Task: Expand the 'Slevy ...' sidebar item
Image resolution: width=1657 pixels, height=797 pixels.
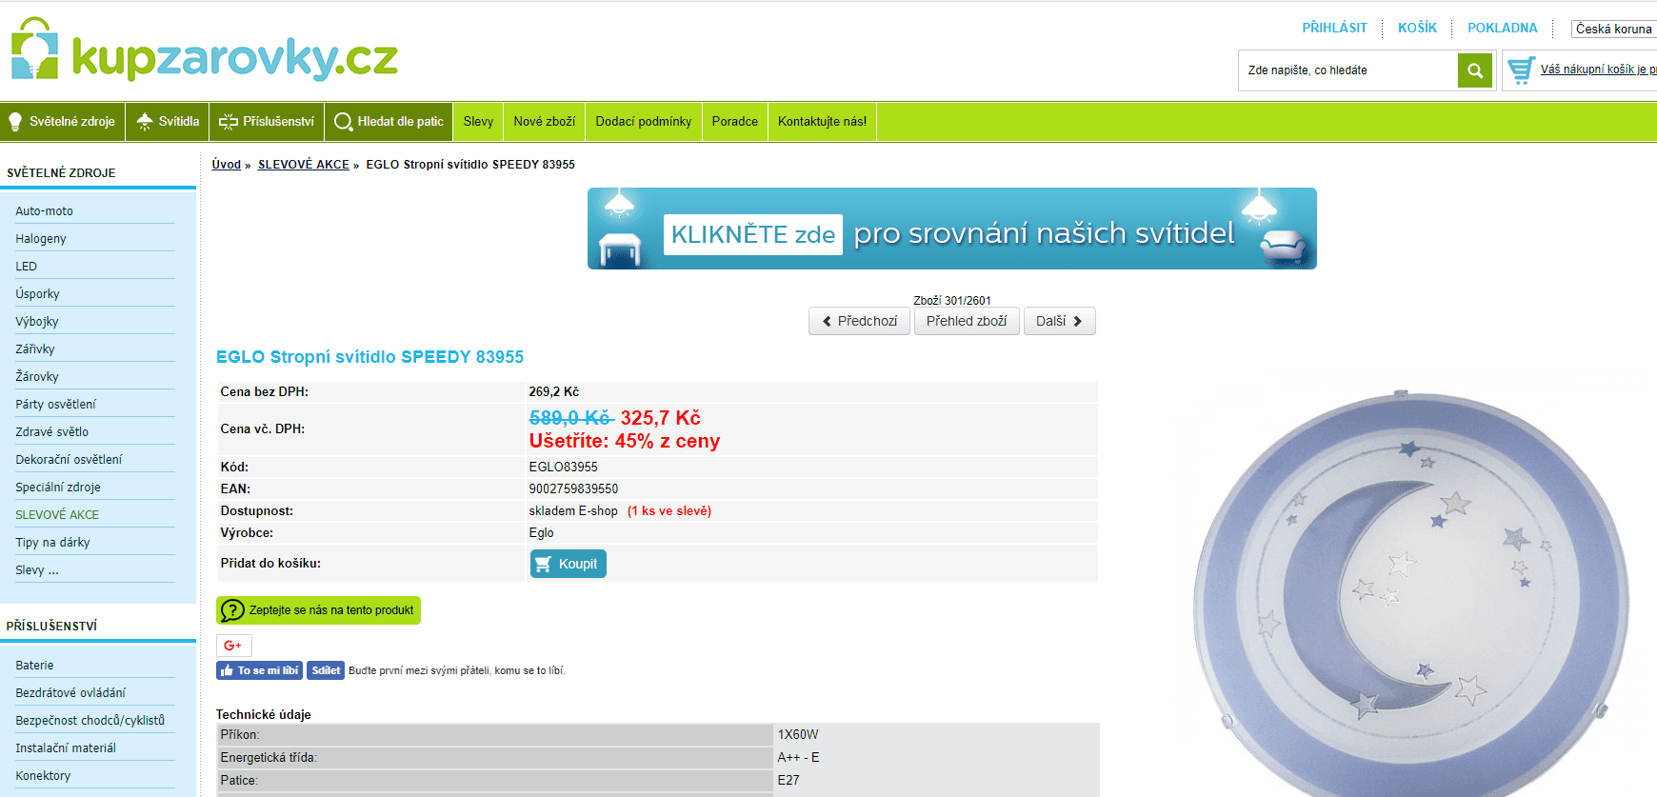Action: click(37, 570)
